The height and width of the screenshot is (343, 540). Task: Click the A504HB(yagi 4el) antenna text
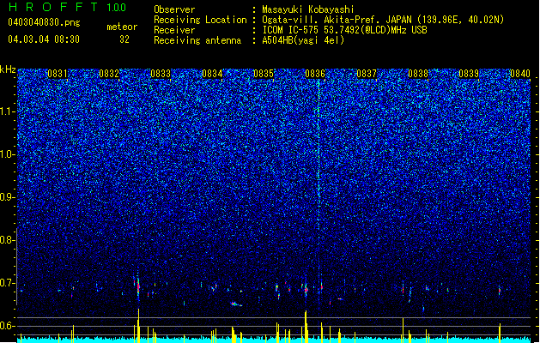(303, 40)
